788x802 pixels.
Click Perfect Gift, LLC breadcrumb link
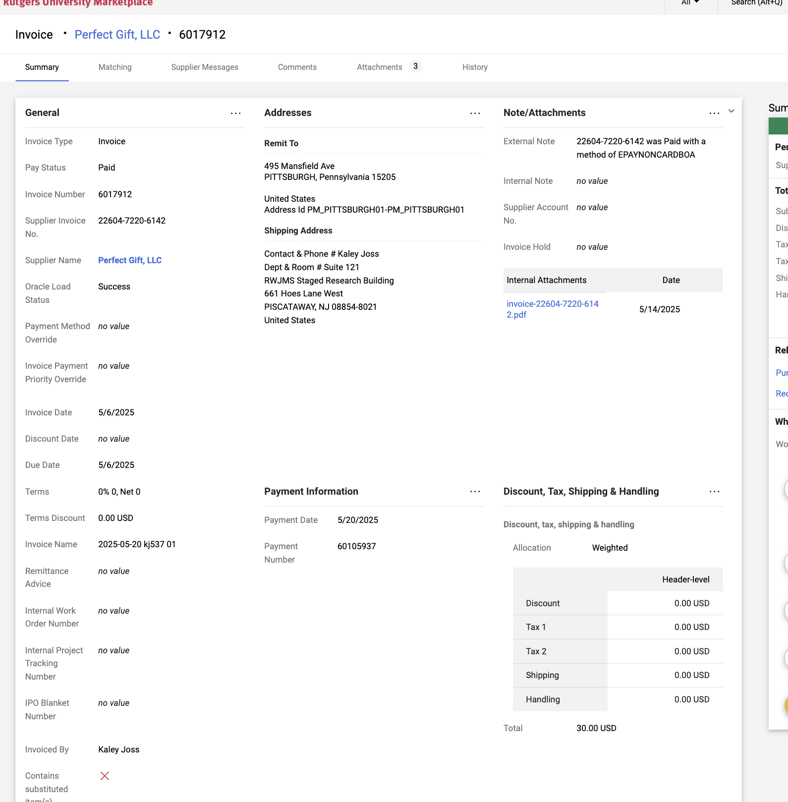pos(117,35)
